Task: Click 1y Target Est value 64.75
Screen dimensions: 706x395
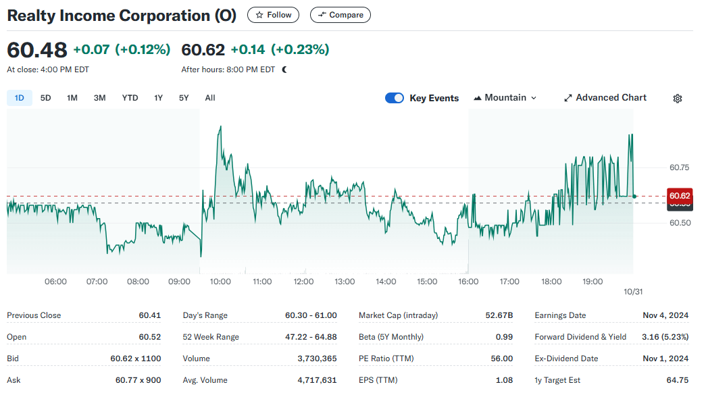Action: point(677,380)
